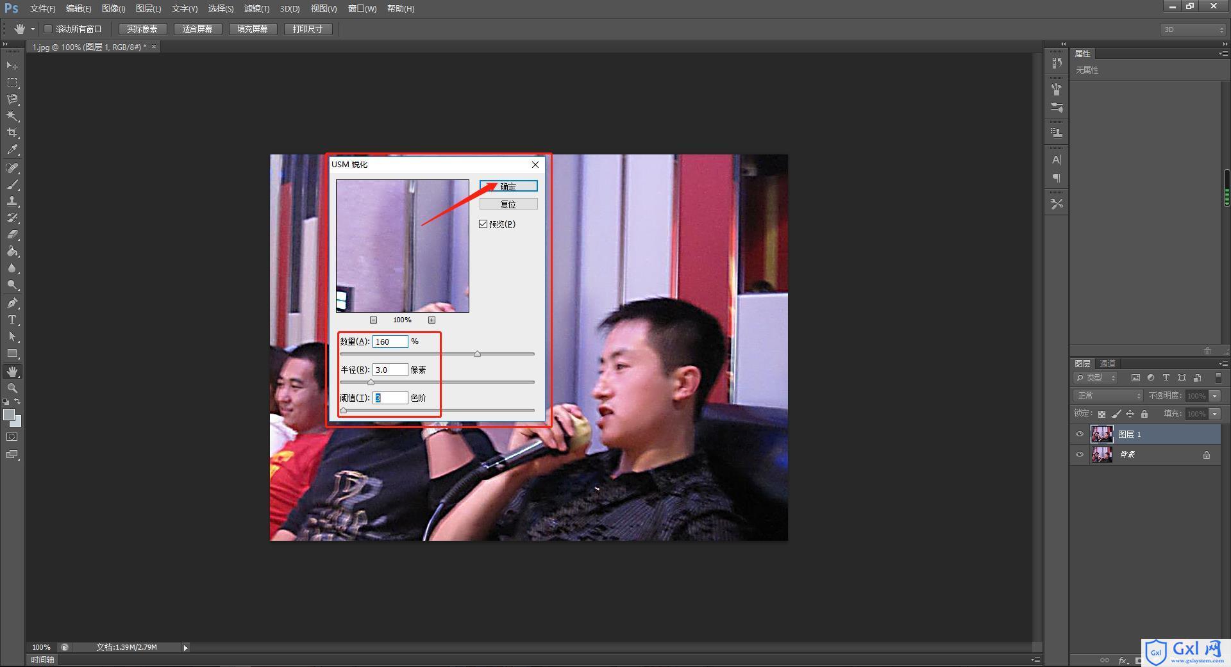Select the History Brush tool
1231x667 pixels.
point(12,218)
